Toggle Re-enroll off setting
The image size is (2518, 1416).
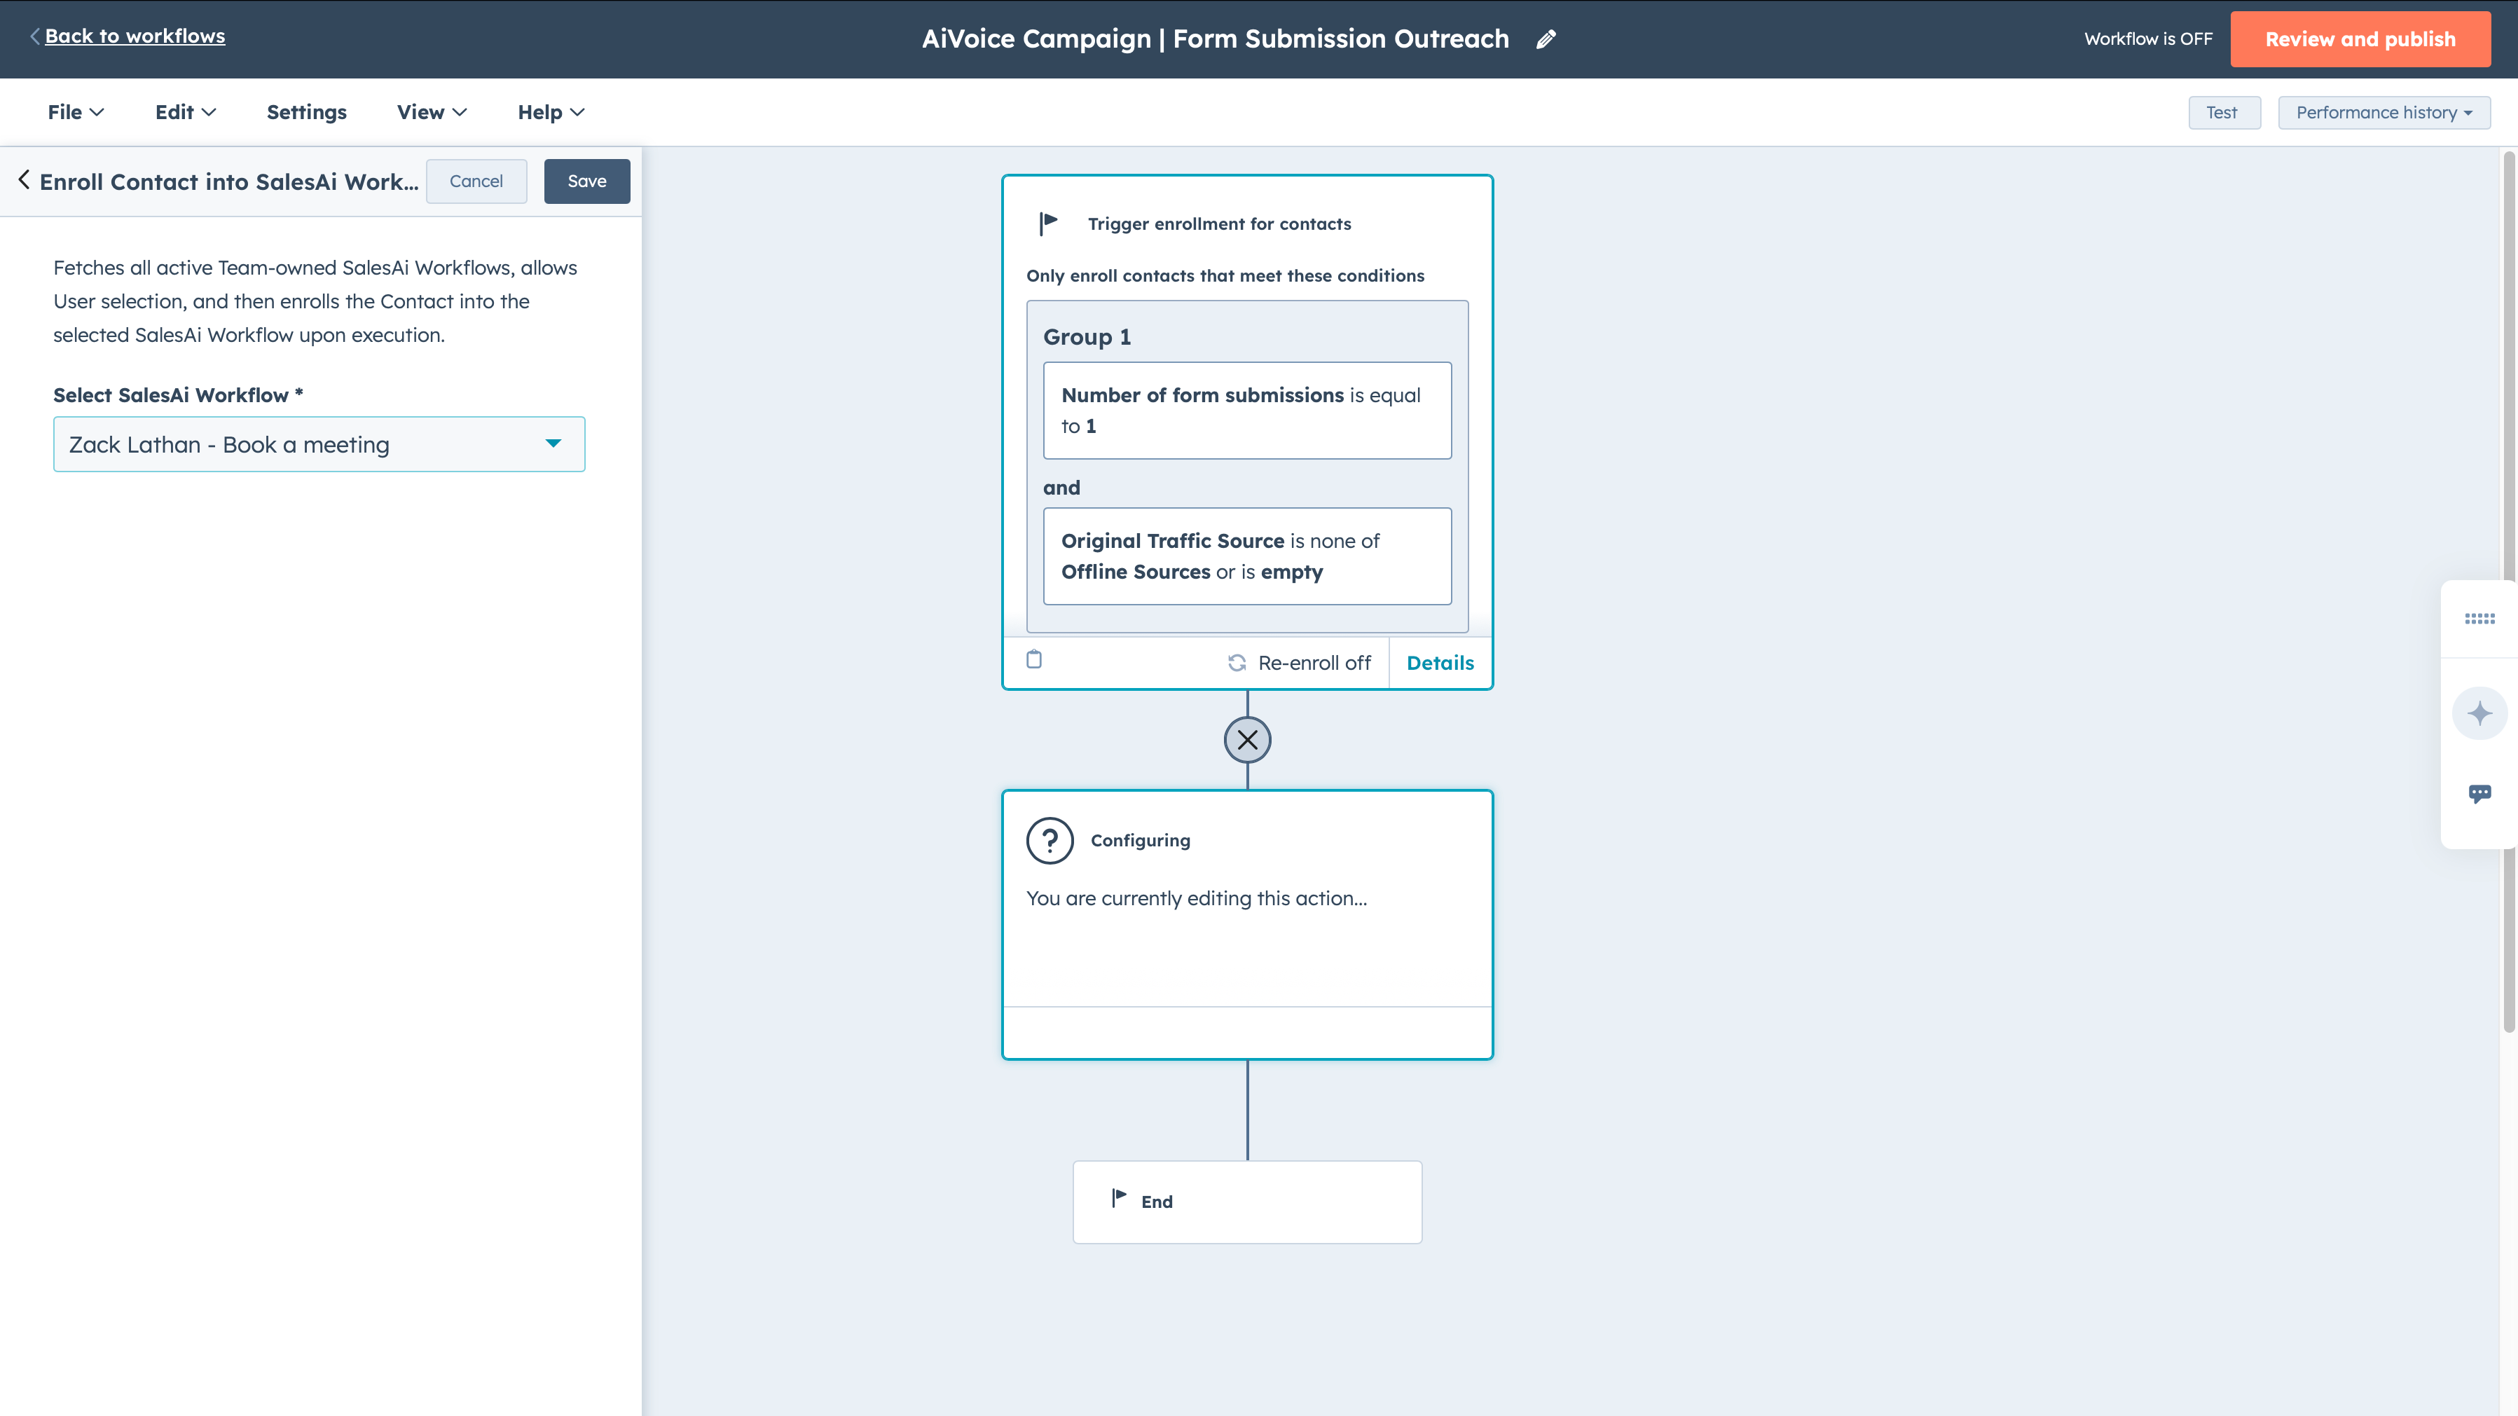point(1300,663)
